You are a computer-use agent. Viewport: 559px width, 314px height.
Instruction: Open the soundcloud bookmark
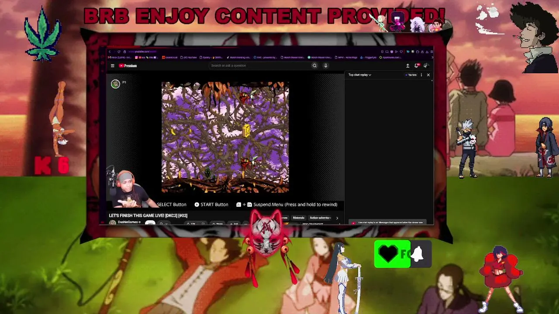click(170, 57)
